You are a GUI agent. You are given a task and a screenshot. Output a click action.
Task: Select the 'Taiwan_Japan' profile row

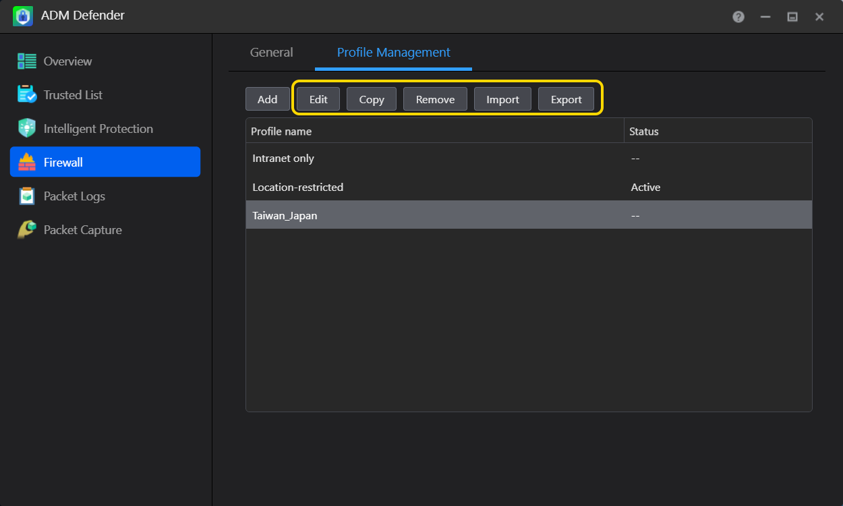pyautogui.click(x=529, y=215)
